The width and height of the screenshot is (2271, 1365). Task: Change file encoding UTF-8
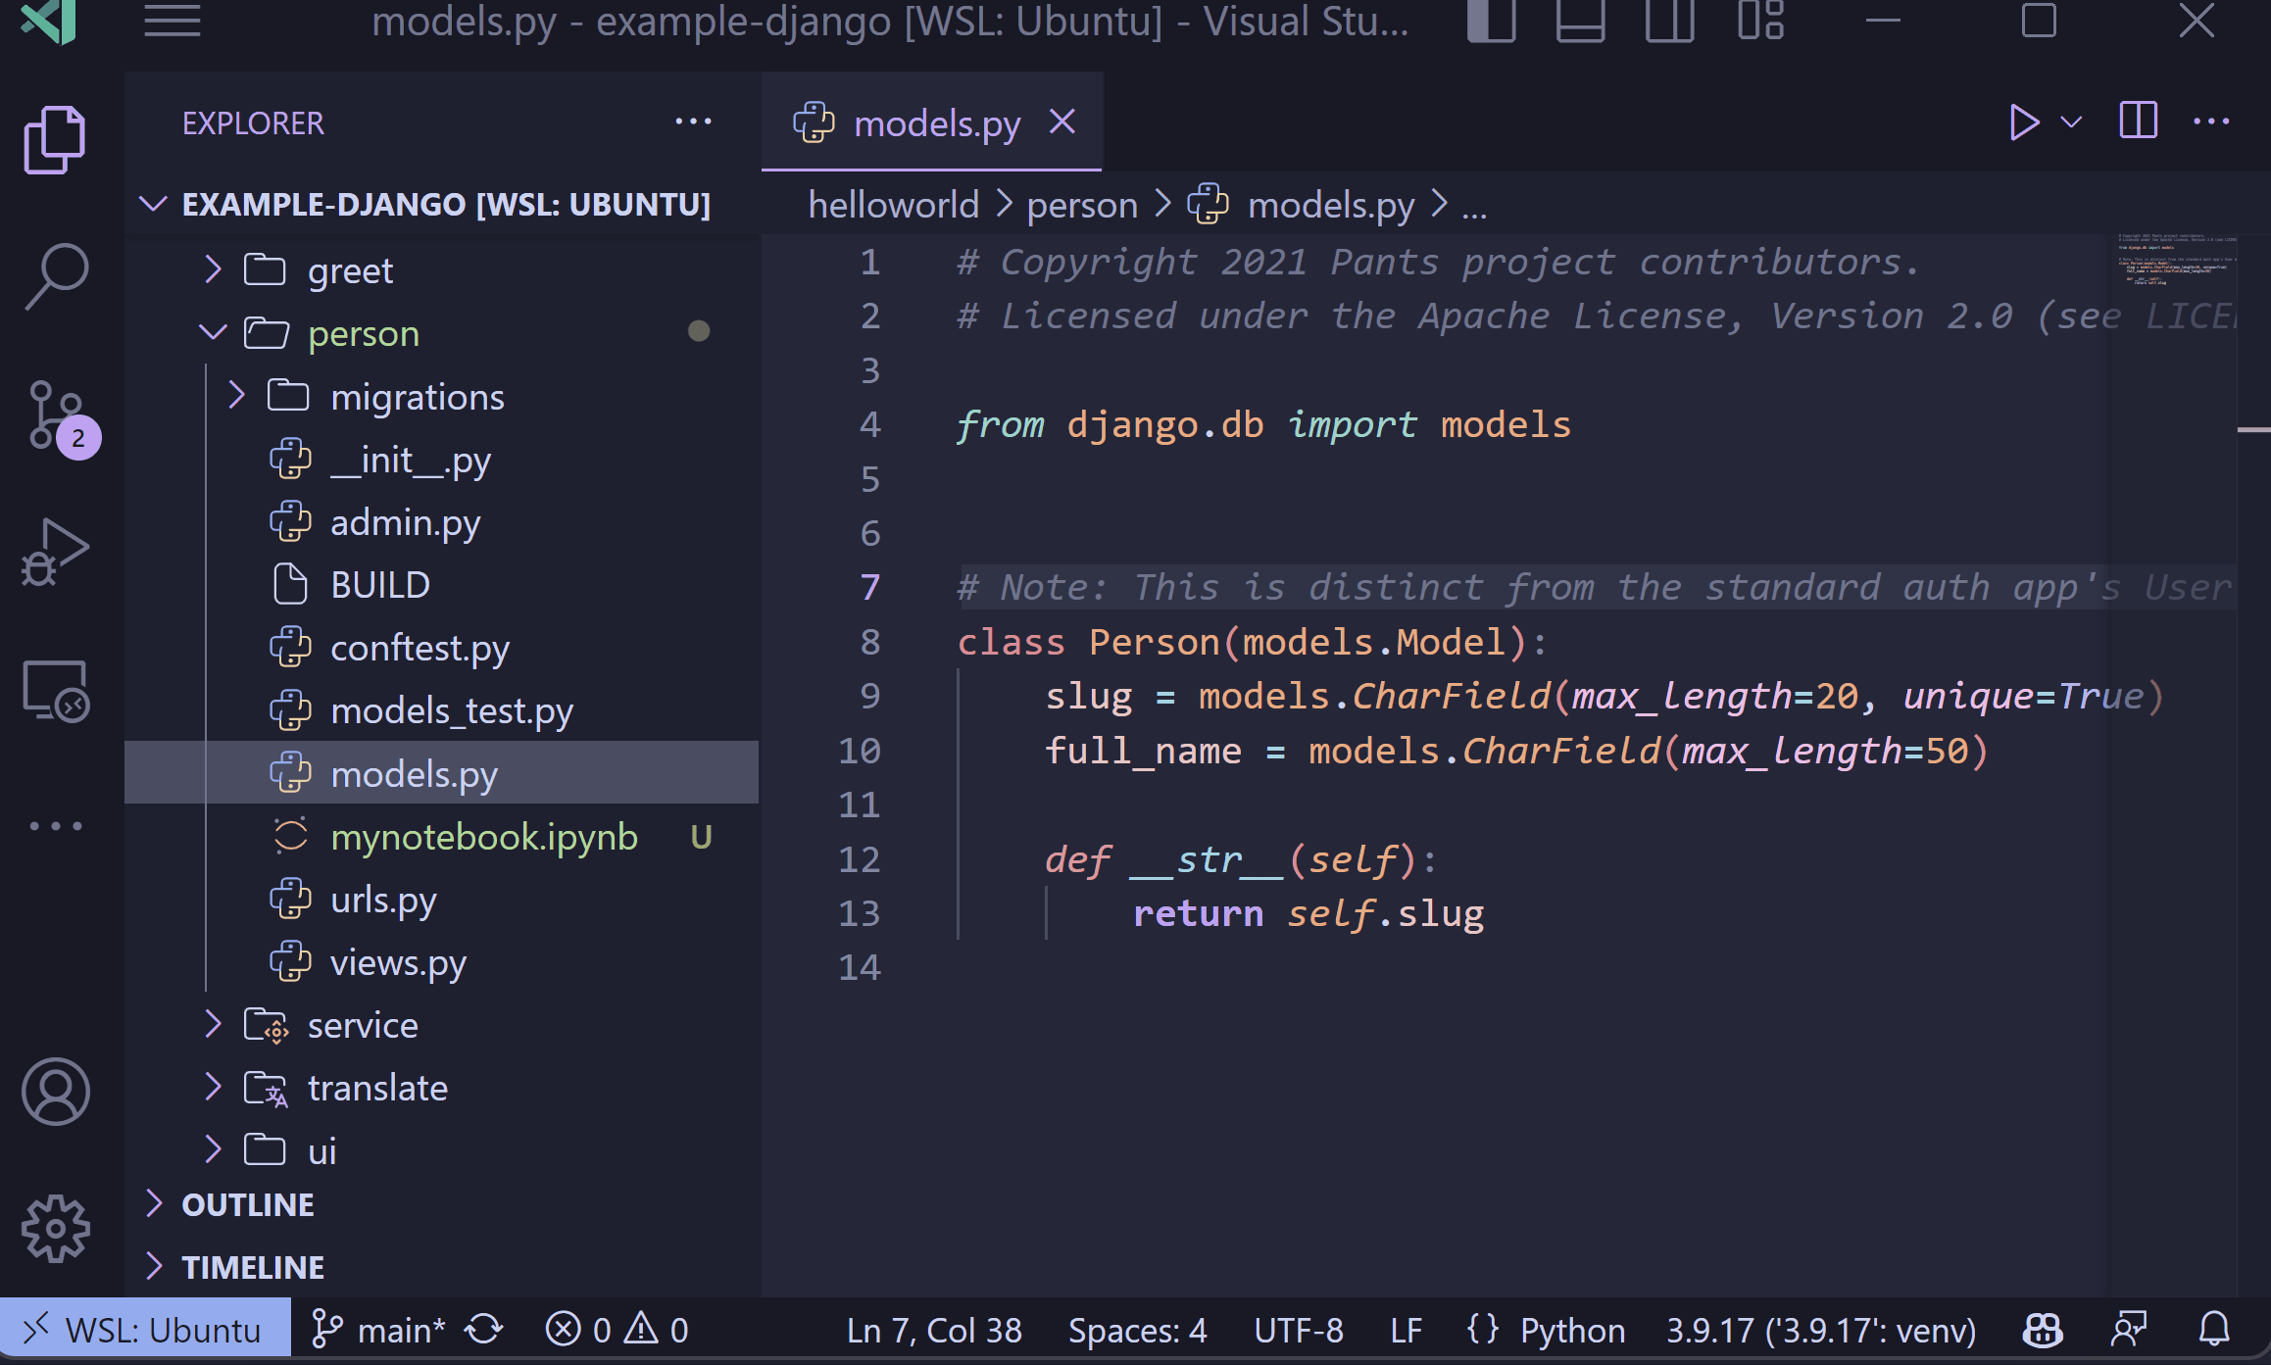(1299, 1330)
